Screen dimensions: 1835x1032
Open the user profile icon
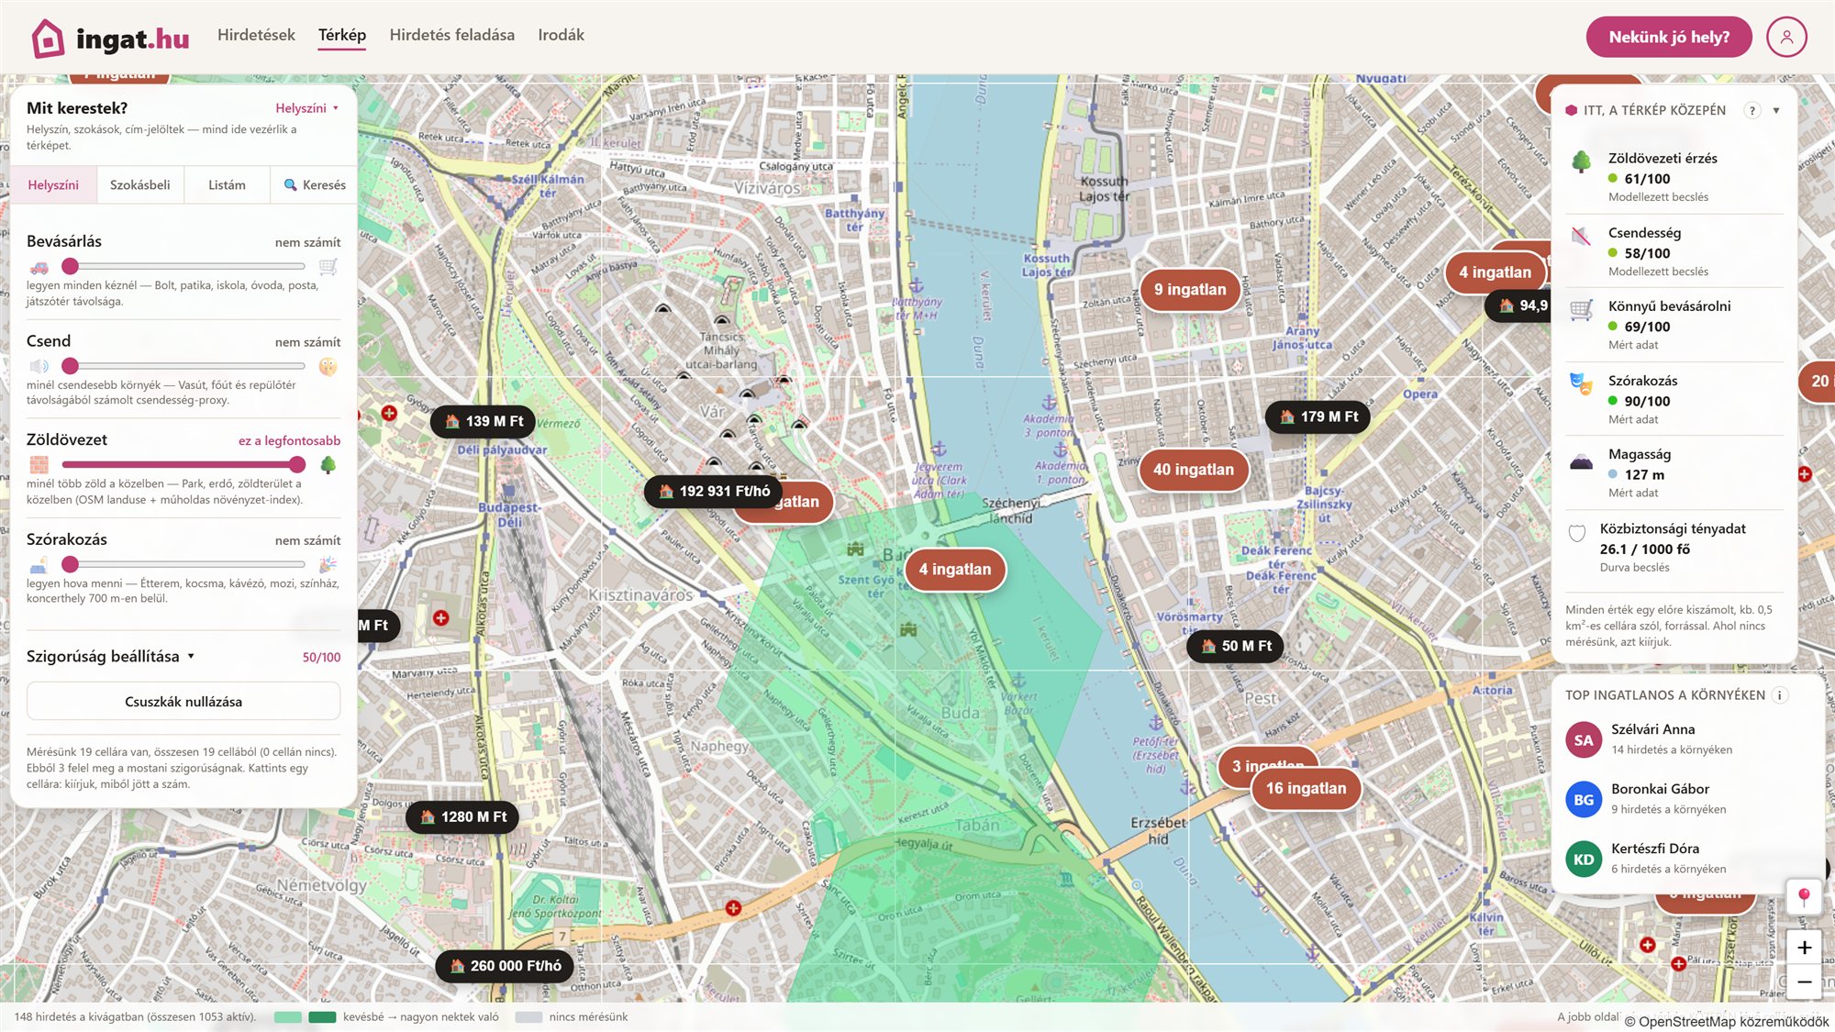1785,37
